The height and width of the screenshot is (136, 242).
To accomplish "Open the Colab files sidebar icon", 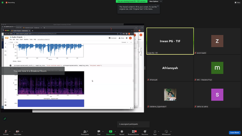I will 5,55.
